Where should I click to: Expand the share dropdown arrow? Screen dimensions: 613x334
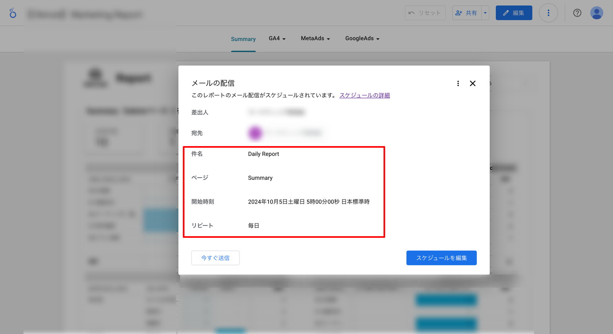coord(485,13)
